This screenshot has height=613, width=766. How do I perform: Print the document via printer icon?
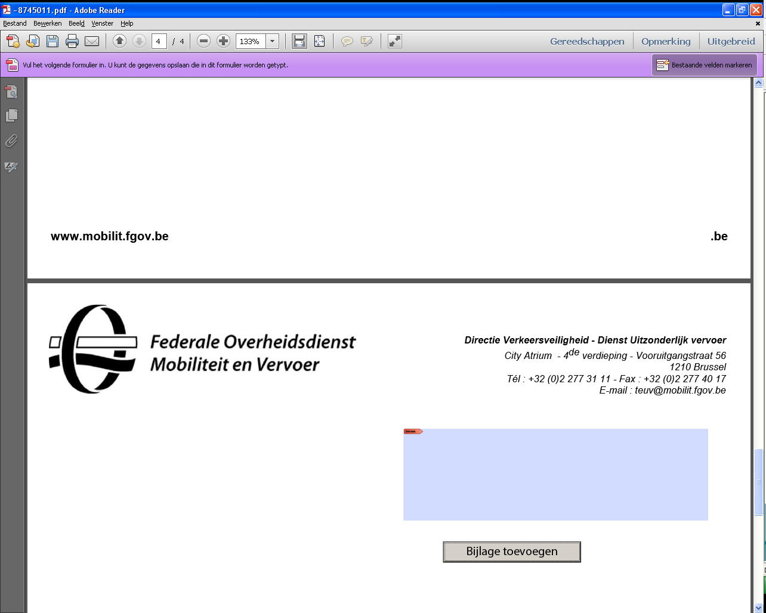[x=72, y=41]
